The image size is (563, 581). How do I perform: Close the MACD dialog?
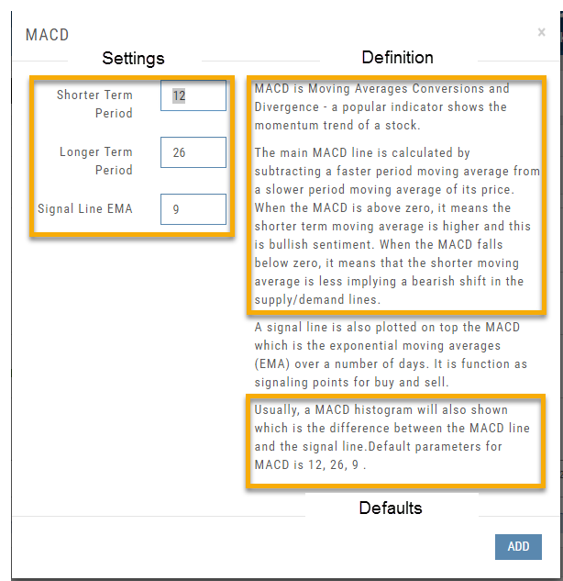point(541,32)
